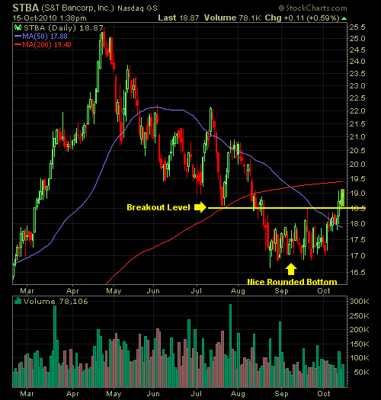Click the 25.5 price axis label
This screenshot has height=400, width=381.
(357, 27)
